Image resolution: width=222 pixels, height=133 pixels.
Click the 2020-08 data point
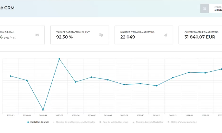(x=108, y=80)
